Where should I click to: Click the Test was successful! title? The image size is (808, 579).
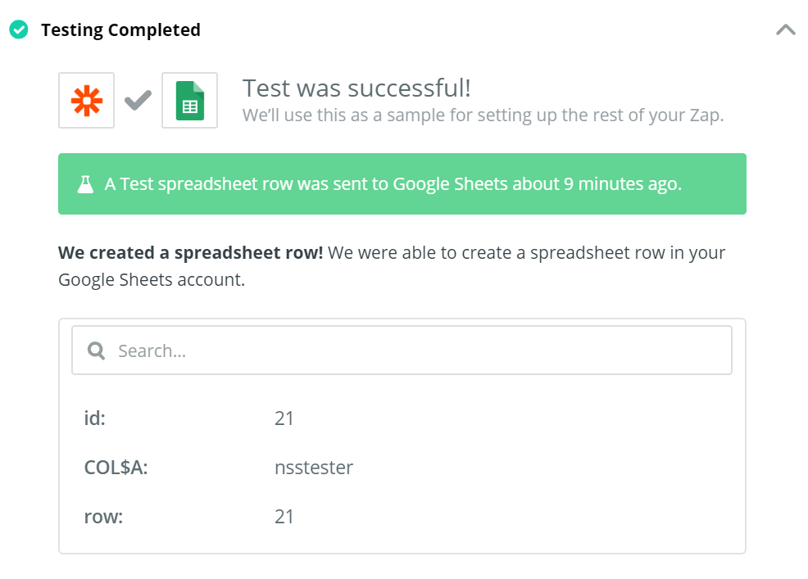(x=356, y=88)
